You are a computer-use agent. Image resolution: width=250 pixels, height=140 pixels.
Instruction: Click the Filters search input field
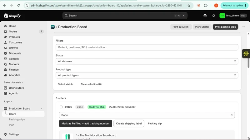pos(147,47)
